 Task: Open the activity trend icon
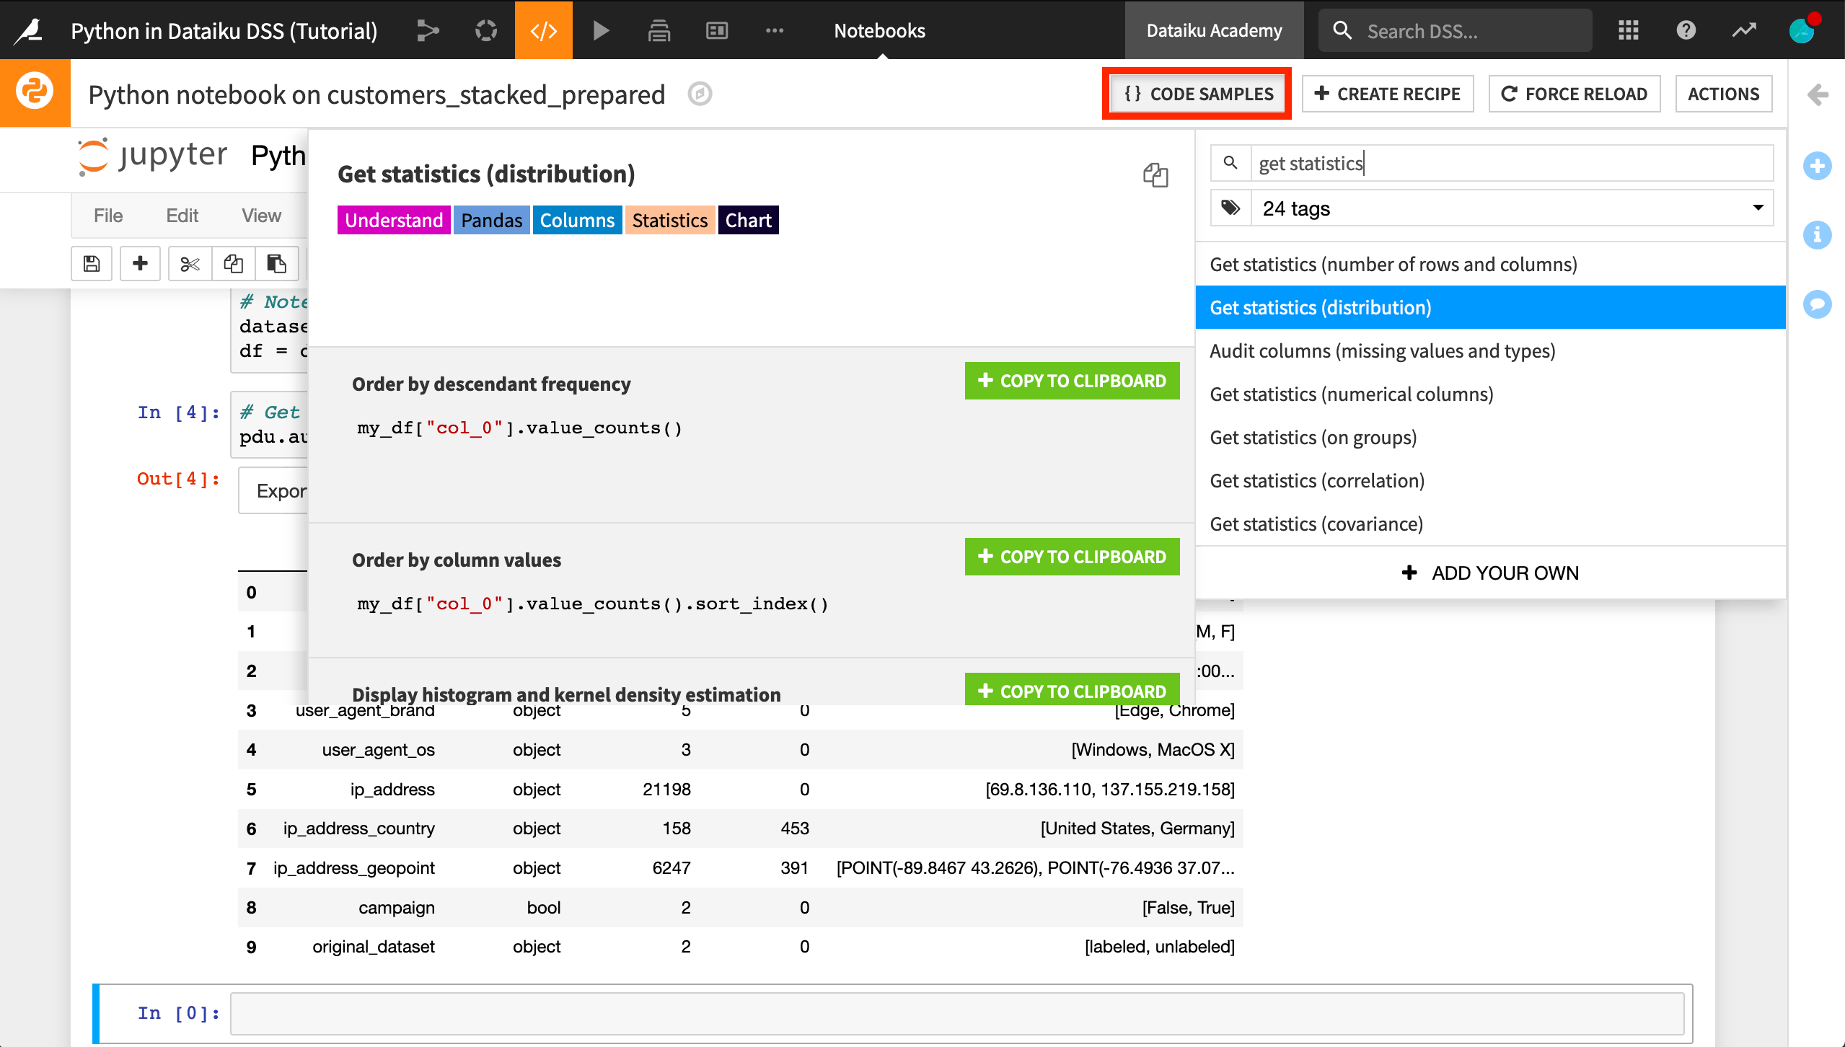click(x=1744, y=30)
